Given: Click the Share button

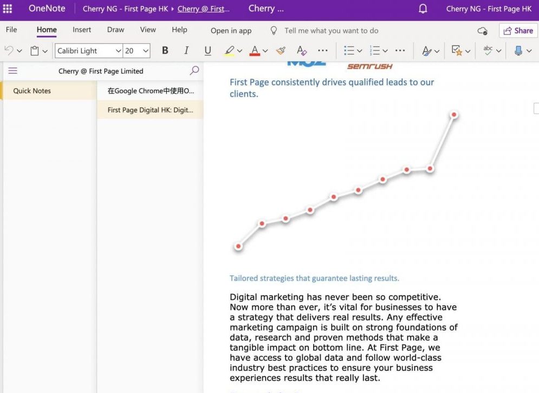Looking at the screenshot, I should (518, 31).
